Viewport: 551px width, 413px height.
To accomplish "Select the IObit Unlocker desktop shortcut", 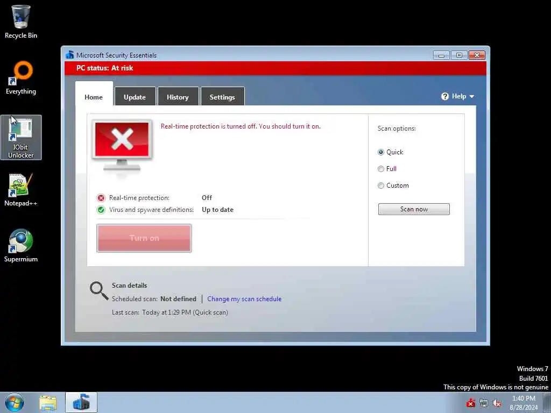I will [21, 137].
